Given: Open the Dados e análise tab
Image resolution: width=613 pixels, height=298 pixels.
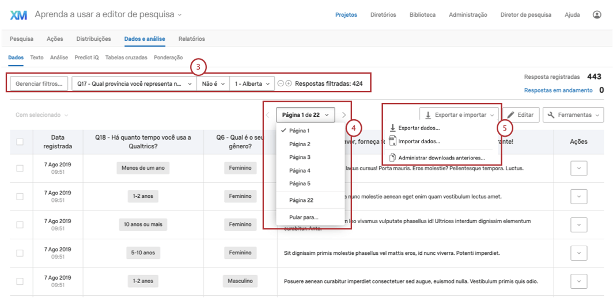Looking at the screenshot, I should (x=145, y=39).
